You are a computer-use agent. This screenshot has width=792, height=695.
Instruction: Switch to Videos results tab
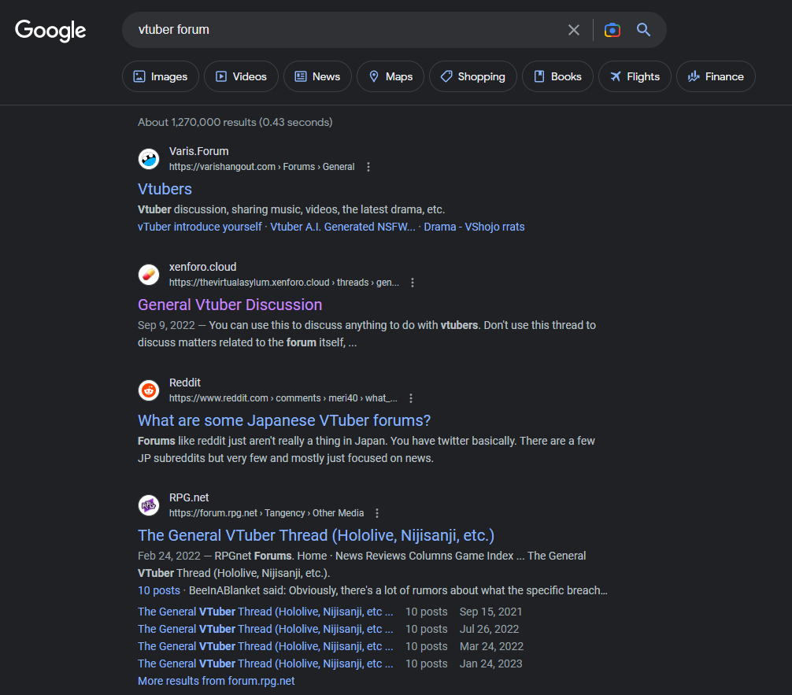point(242,76)
